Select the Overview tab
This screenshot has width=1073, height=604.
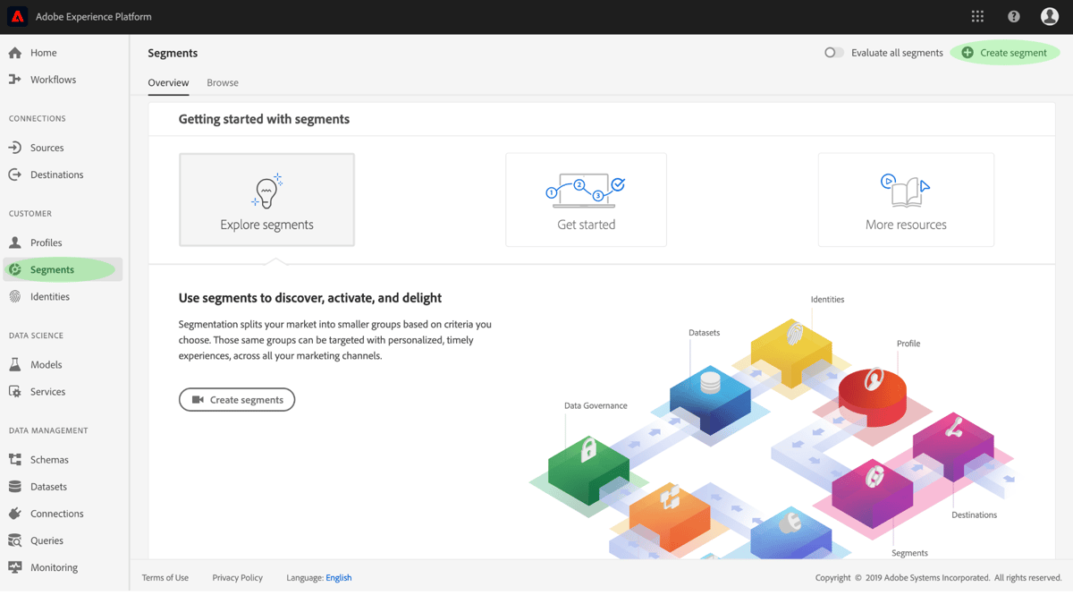pyautogui.click(x=168, y=82)
